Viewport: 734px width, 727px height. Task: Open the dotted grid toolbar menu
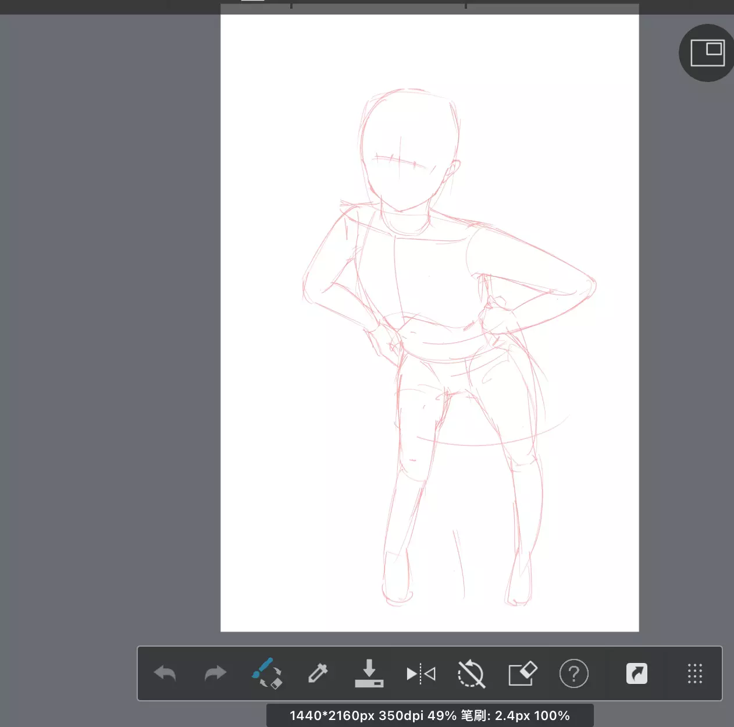[694, 674]
